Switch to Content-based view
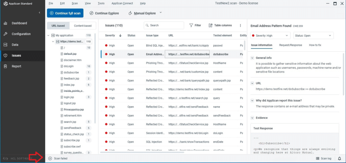This screenshot has height=163, width=346. (x=83, y=26)
